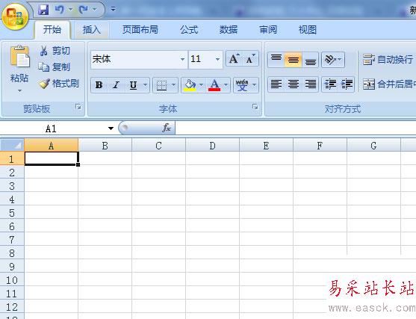Viewport: 416px width, 319px height.
Task: Apply yellow fill color bucket
Action: [x=190, y=85]
